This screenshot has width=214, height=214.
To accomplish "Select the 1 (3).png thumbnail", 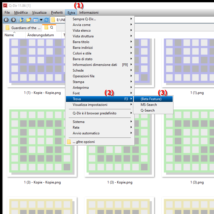I will click(x=188, y=142).
